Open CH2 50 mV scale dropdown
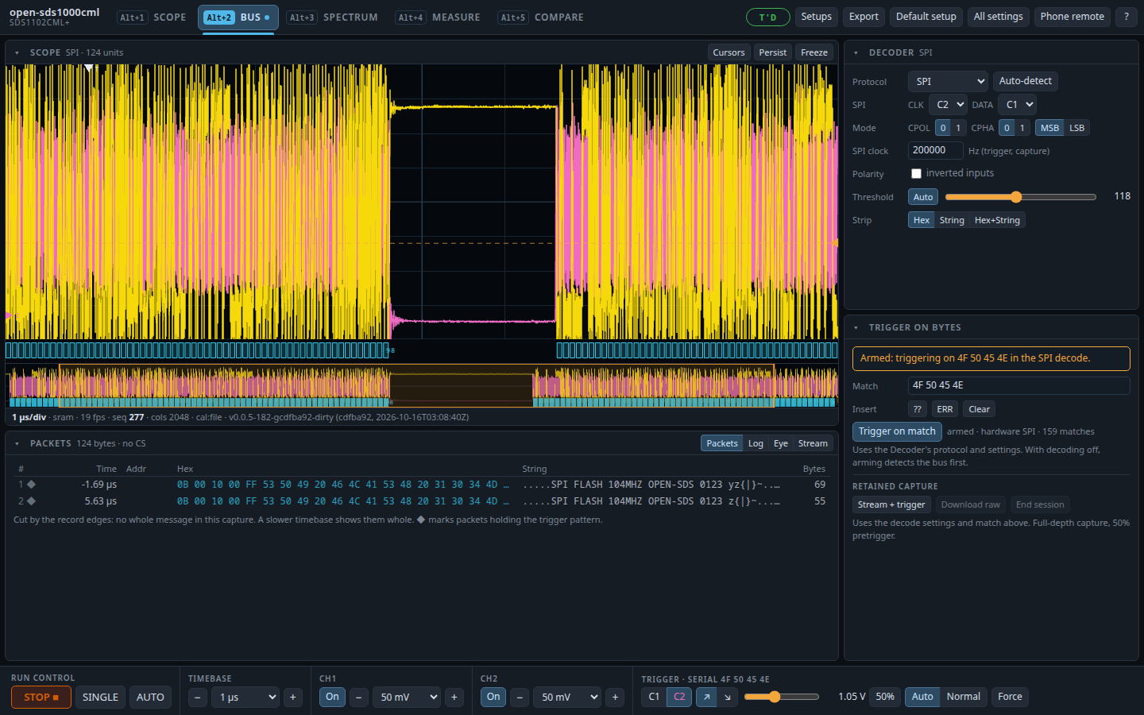This screenshot has height=715, width=1144. 567,698
